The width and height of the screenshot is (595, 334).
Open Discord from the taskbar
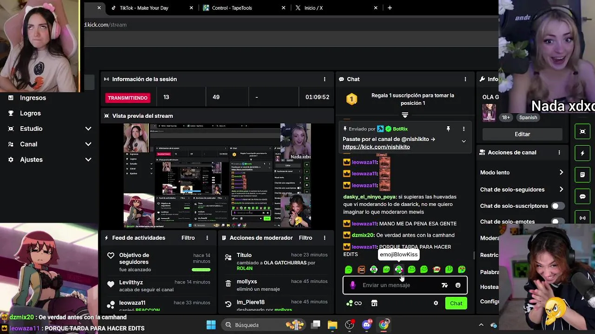point(367,325)
